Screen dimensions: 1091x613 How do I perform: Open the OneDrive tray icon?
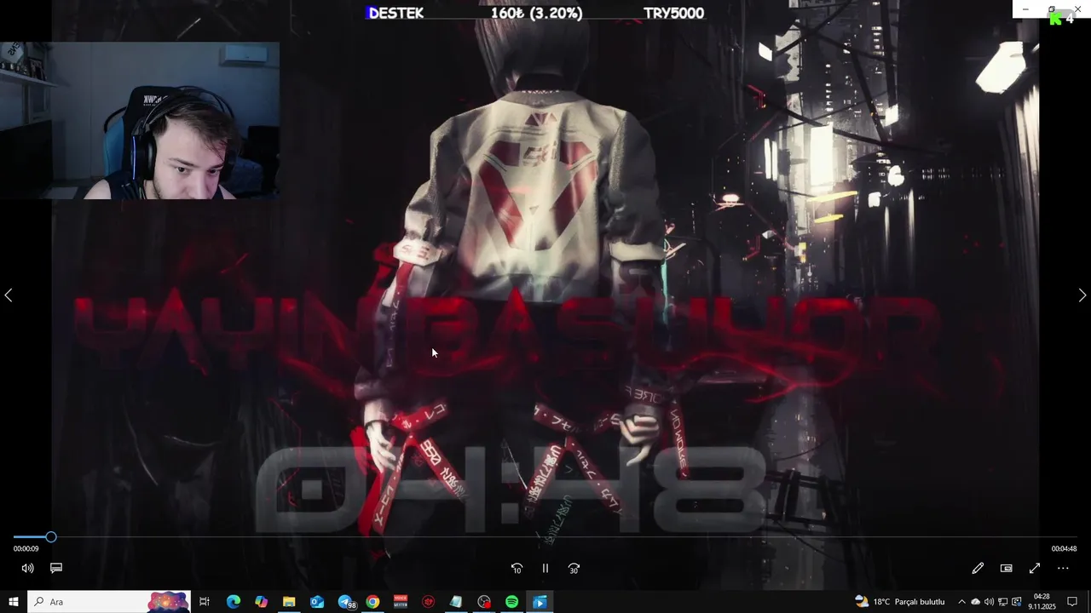(x=976, y=602)
